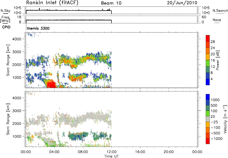Select the yellow 16–20 dB Power colorbar segment

[208, 57]
